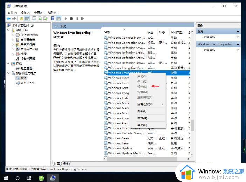Select WMI 控件 in the tree
Image resolution: width=246 pixels, height=182 pixels.
pyautogui.click(x=27, y=83)
